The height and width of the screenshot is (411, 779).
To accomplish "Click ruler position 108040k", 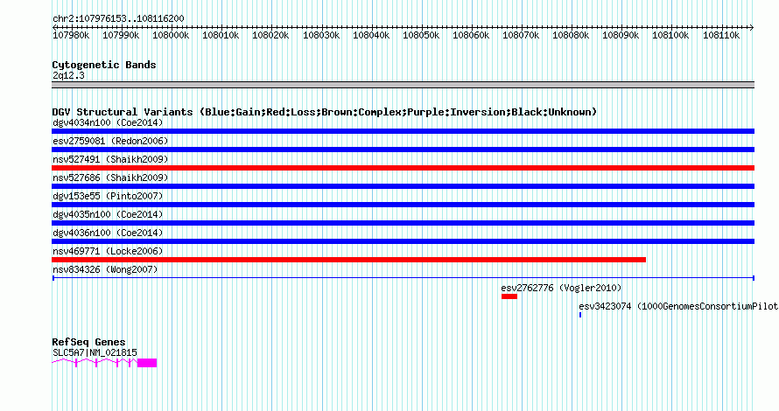I will [x=371, y=36].
